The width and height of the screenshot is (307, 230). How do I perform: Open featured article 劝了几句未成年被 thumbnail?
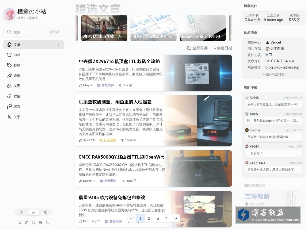(x=104, y=28)
